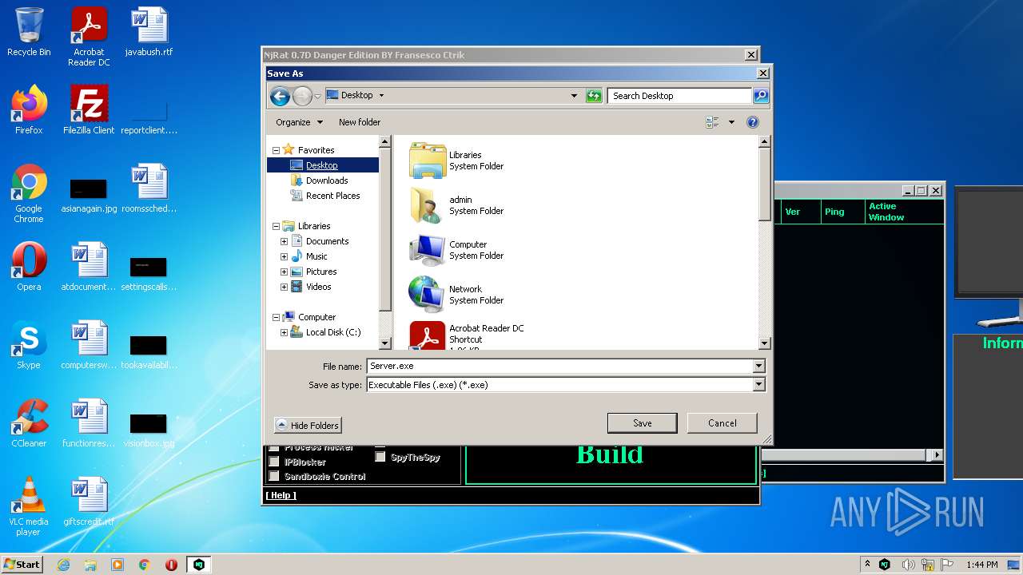Image resolution: width=1023 pixels, height=575 pixels.
Task: Click the NjRat taskbar button
Action: click(x=199, y=565)
